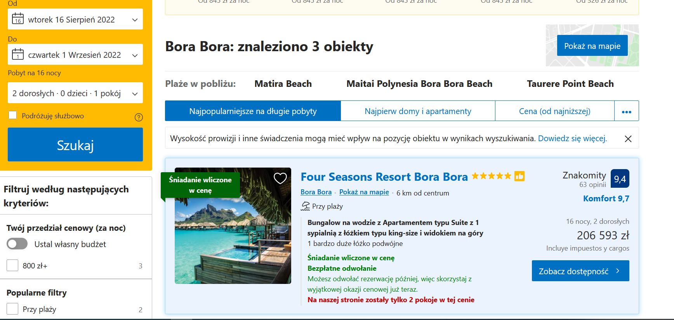Expand the check-in date dropdown
Image resolution: width=674 pixels, height=320 pixels.
point(134,19)
